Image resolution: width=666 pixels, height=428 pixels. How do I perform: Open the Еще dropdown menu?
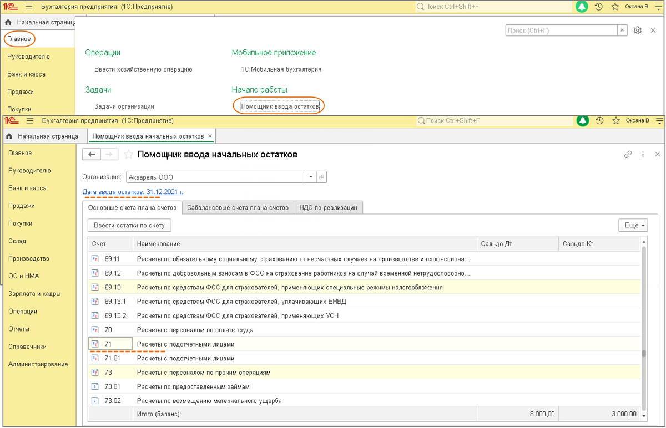tap(633, 225)
